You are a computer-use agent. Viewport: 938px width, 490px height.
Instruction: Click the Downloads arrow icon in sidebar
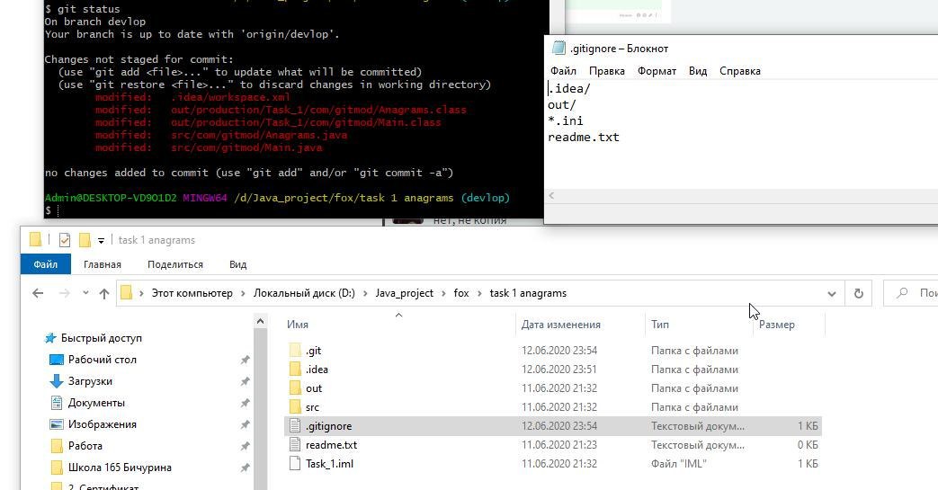57,381
